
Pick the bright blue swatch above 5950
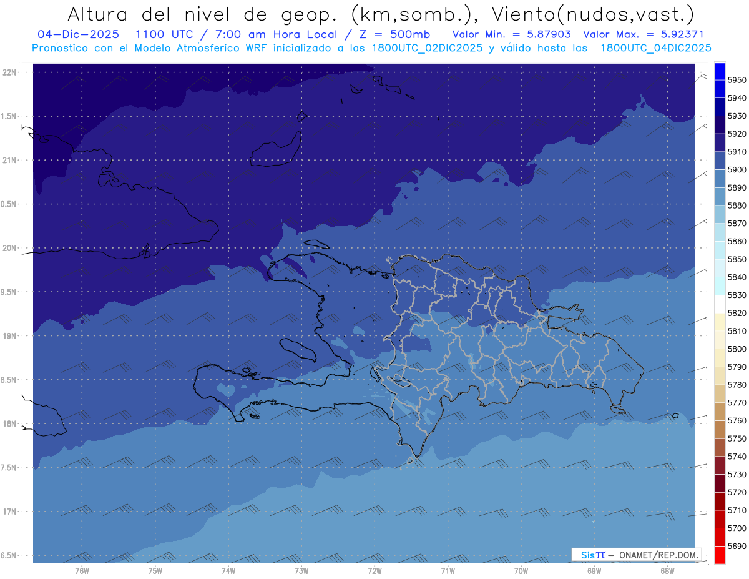[x=720, y=71]
